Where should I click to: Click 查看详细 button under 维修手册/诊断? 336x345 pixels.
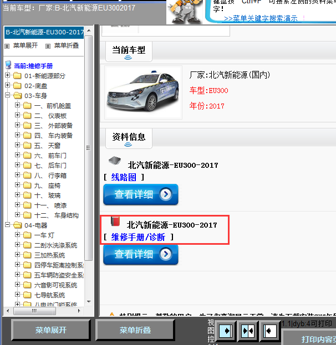[141, 254]
